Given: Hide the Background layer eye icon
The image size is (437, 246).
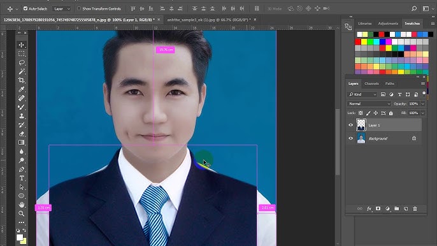Looking at the screenshot, I should pyautogui.click(x=350, y=138).
